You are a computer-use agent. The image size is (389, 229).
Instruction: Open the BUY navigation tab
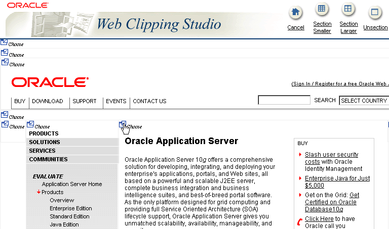click(20, 101)
